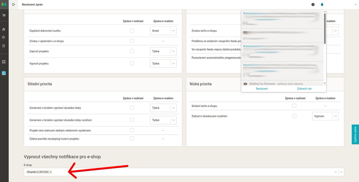The image size is (359, 182).
Task: Click the notifications bell icon
Action: coord(322,4)
